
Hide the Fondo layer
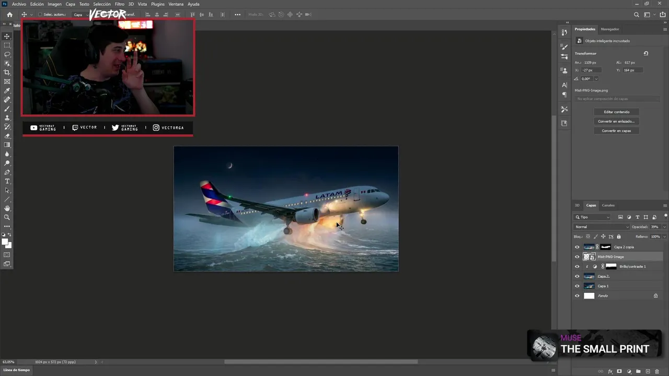click(577, 296)
